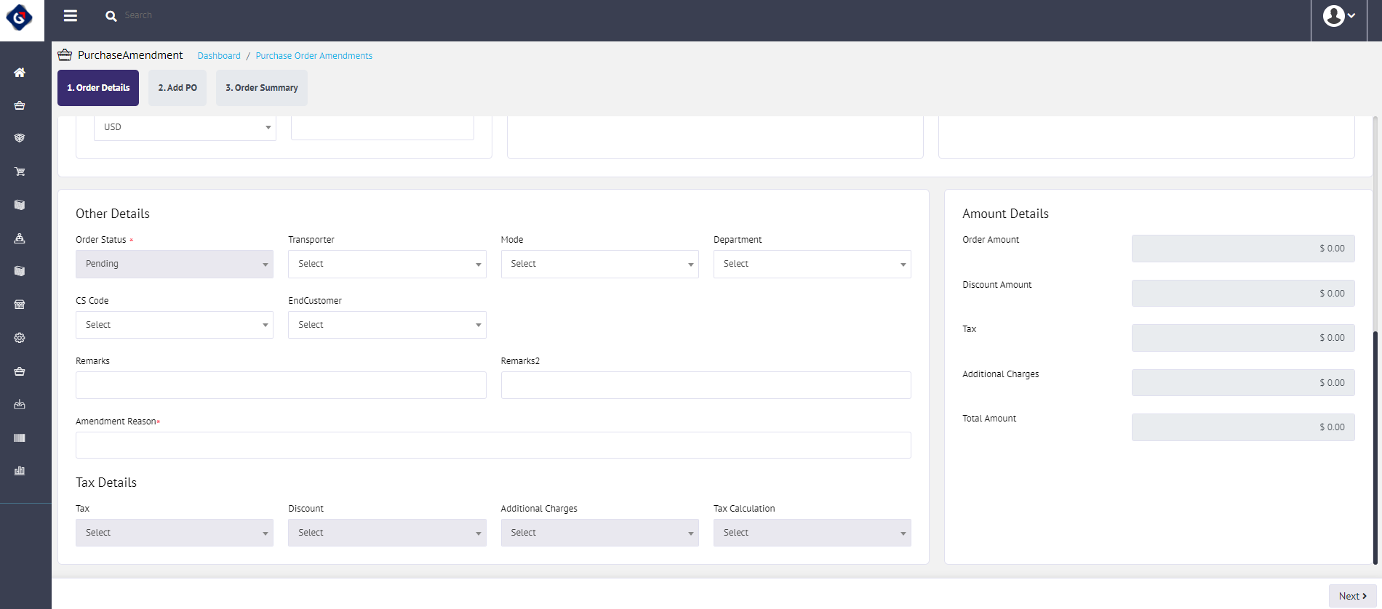Follow the Dashboard breadcrumb link
Screen dimensions: 1382x609
219,56
